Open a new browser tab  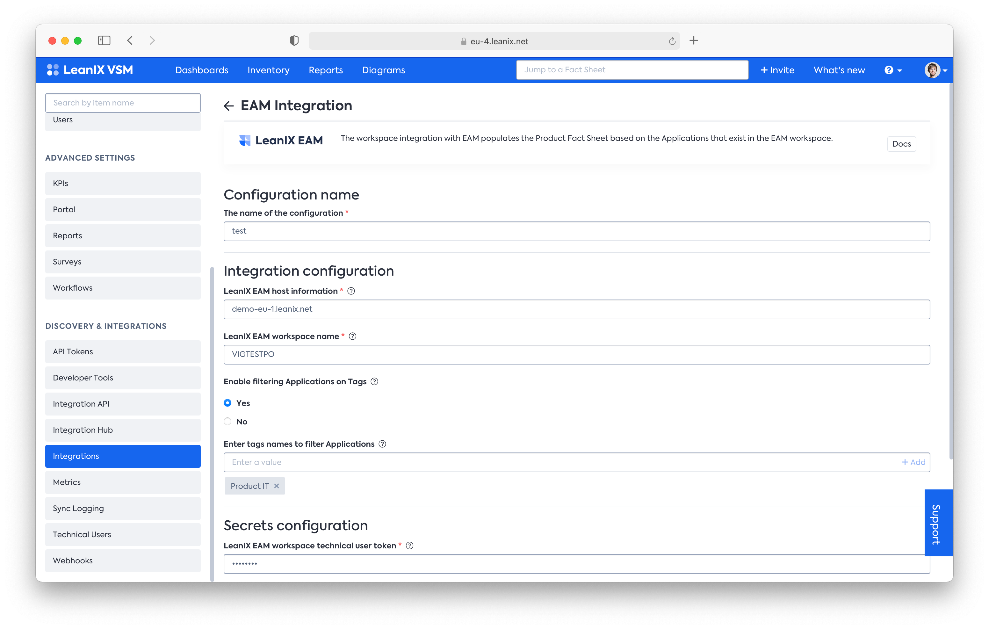point(694,40)
